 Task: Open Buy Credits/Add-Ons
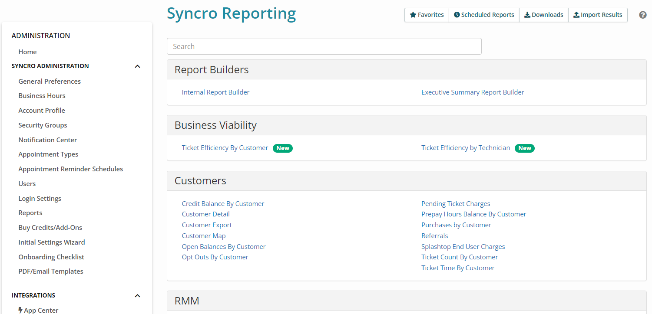pyautogui.click(x=50, y=227)
